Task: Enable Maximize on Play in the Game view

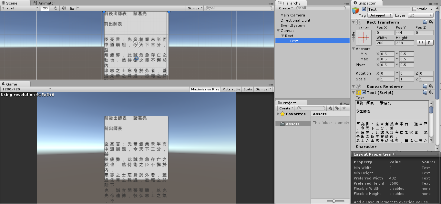Action: coord(205,89)
